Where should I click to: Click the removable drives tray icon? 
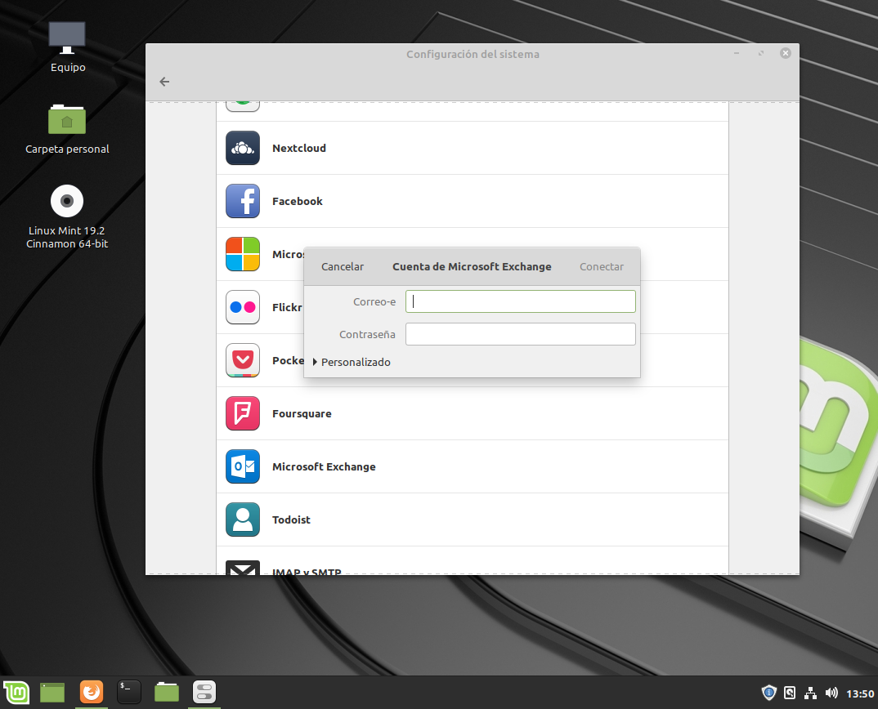pos(790,693)
